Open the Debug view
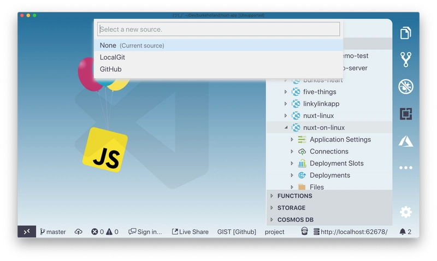437x261 pixels. 405,86
